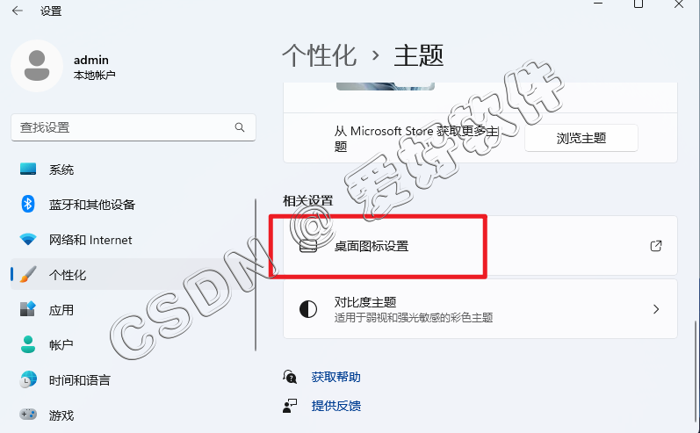
Task: Expand 对比度主题 with its chevron
Action: tap(656, 309)
